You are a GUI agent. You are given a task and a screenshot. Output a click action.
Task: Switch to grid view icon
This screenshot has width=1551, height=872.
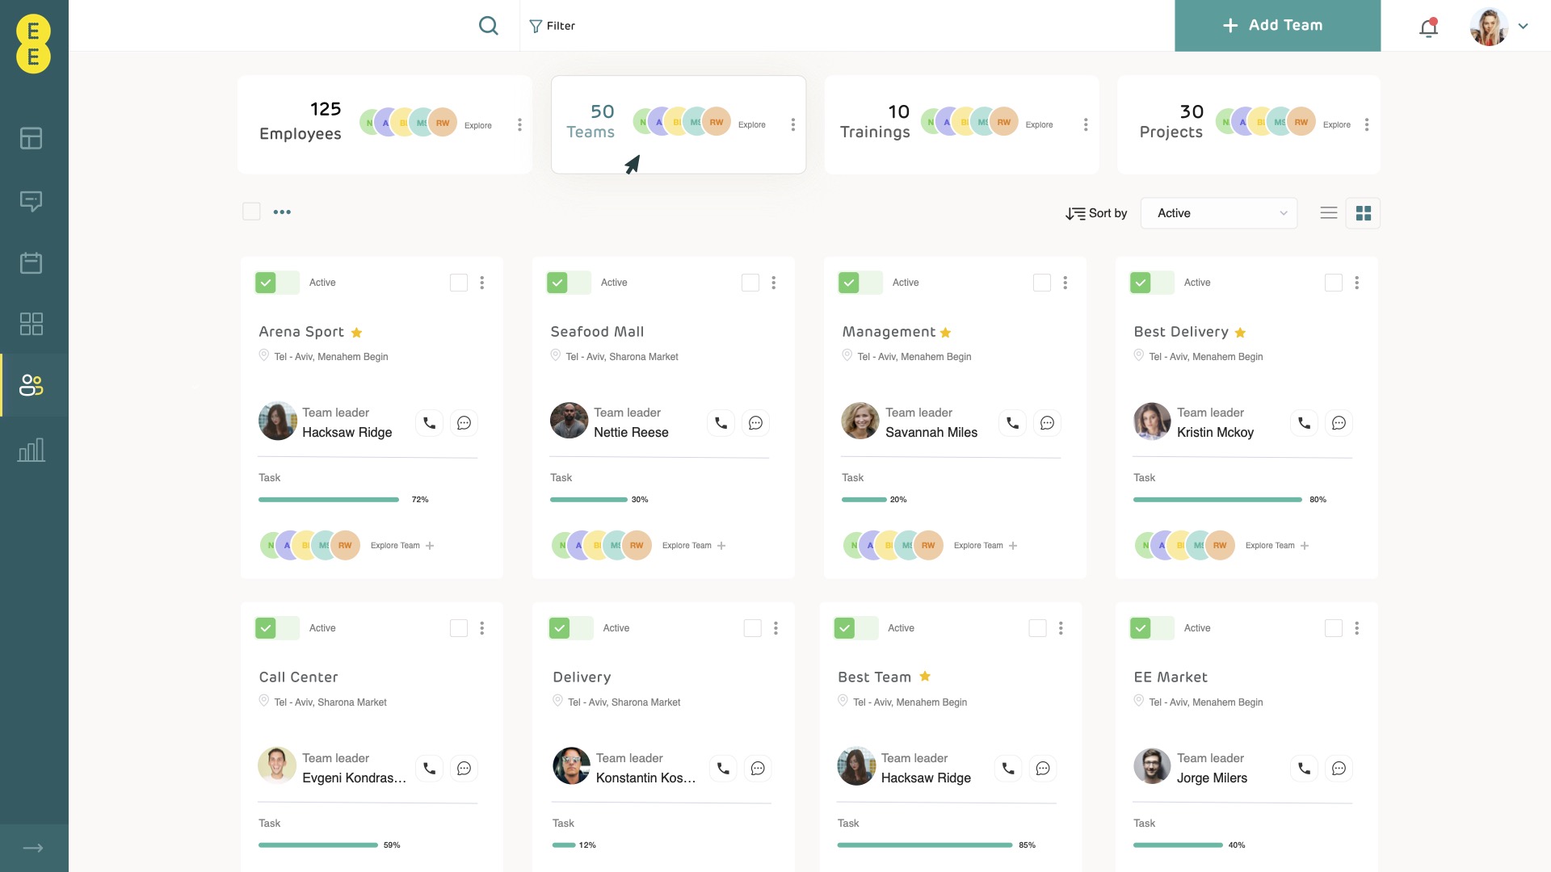point(1364,213)
